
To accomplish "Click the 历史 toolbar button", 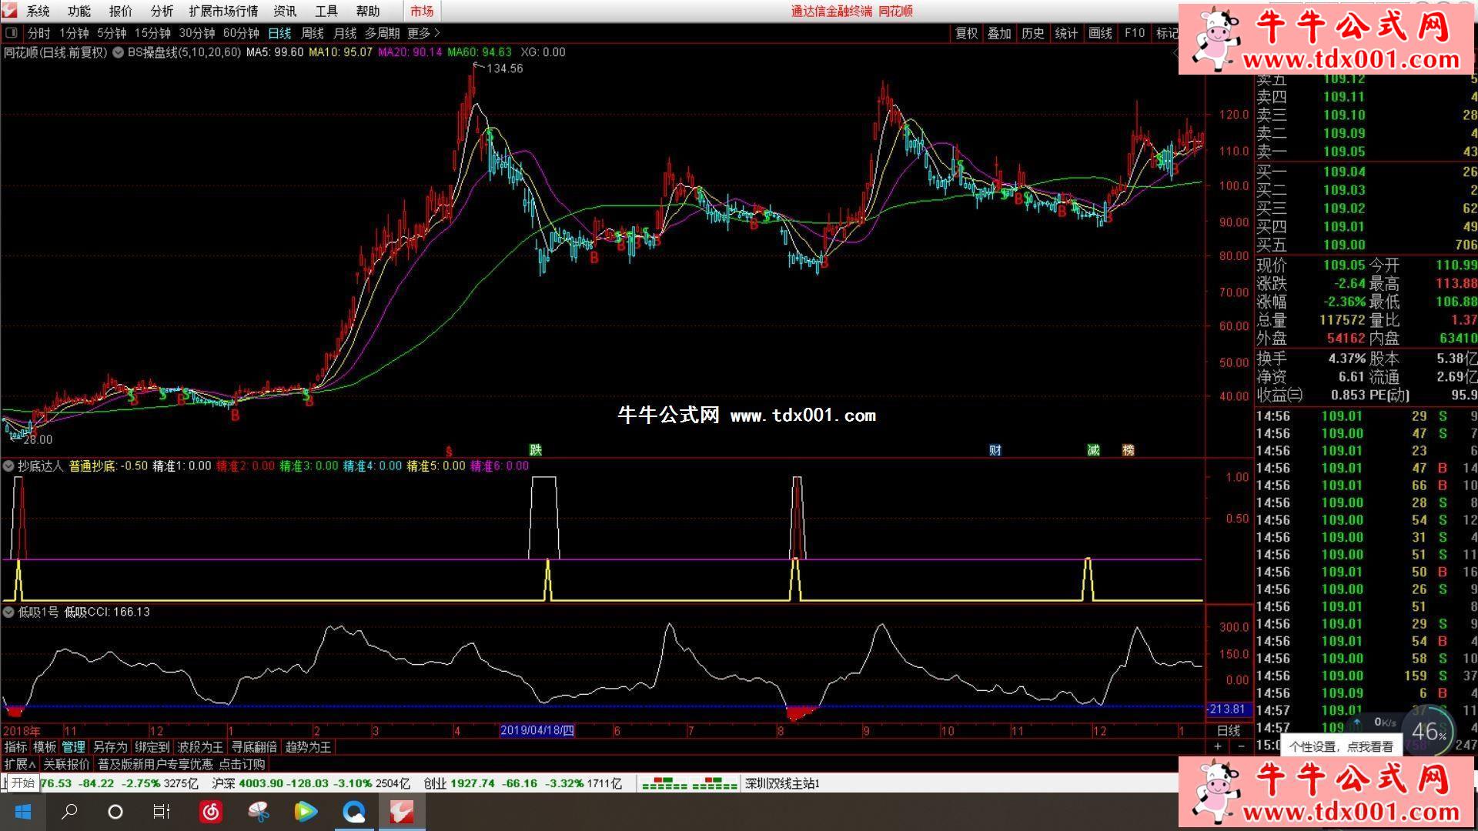I will 1033,33.
